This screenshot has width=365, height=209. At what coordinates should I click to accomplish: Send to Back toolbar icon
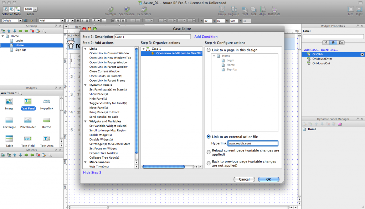[x=253, y=9]
